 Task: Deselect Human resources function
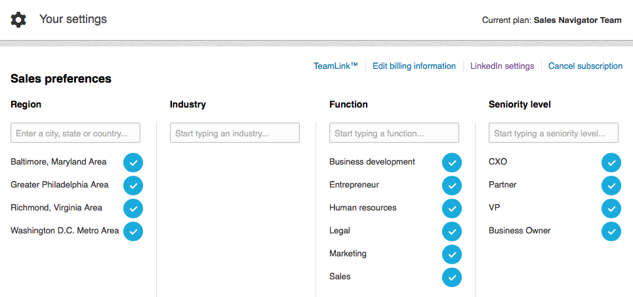[452, 208]
